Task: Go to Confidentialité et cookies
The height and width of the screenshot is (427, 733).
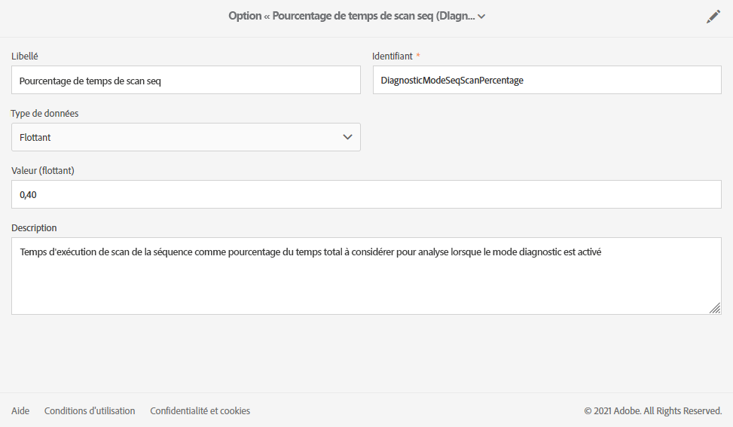Action: pos(200,411)
